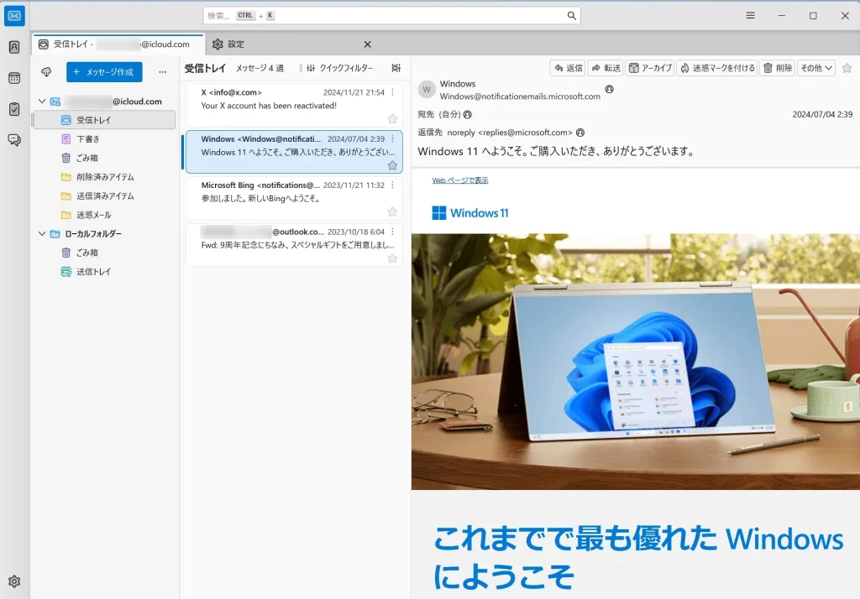Open the X account reactivated message
860x599 pixels.
tap(294, 105)
